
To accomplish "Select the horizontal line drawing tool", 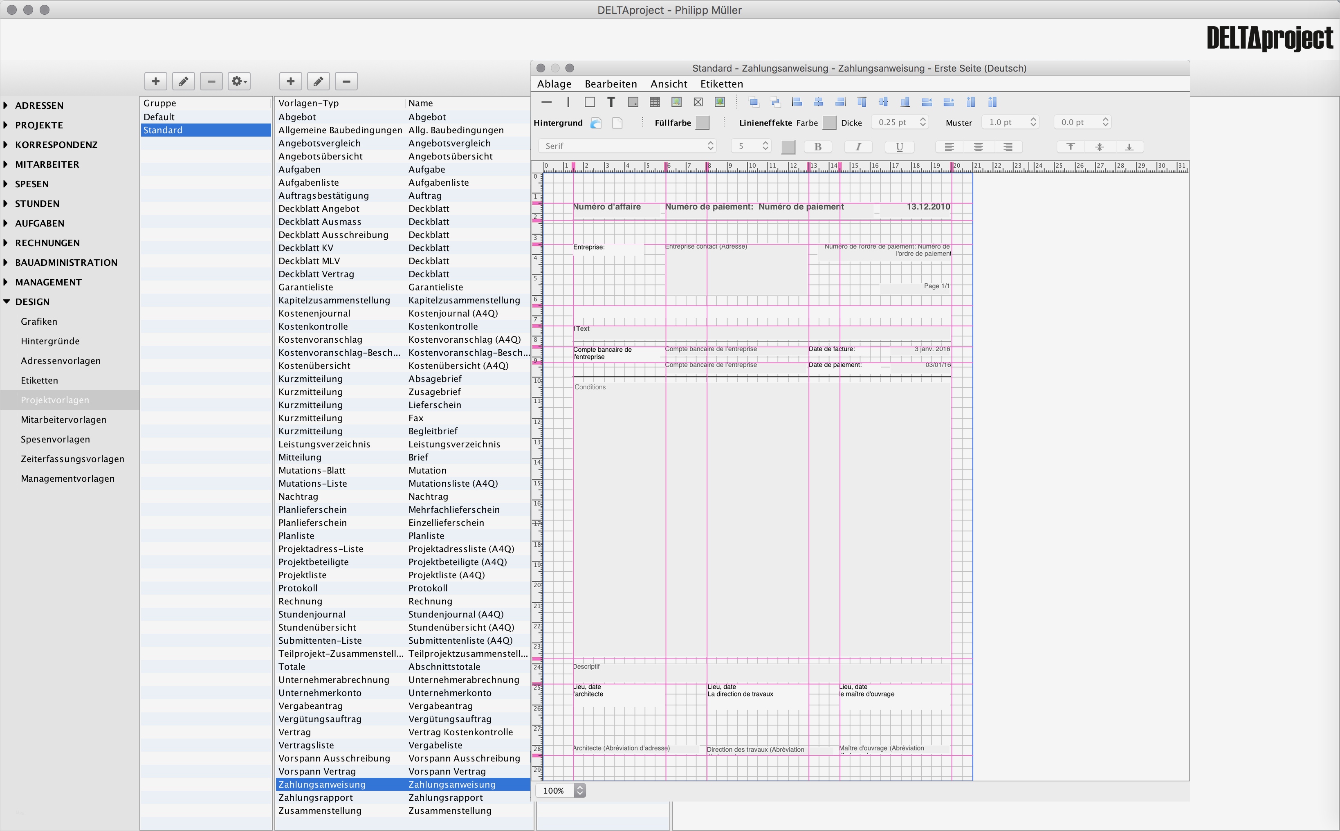I will click(x=546, y=102).
